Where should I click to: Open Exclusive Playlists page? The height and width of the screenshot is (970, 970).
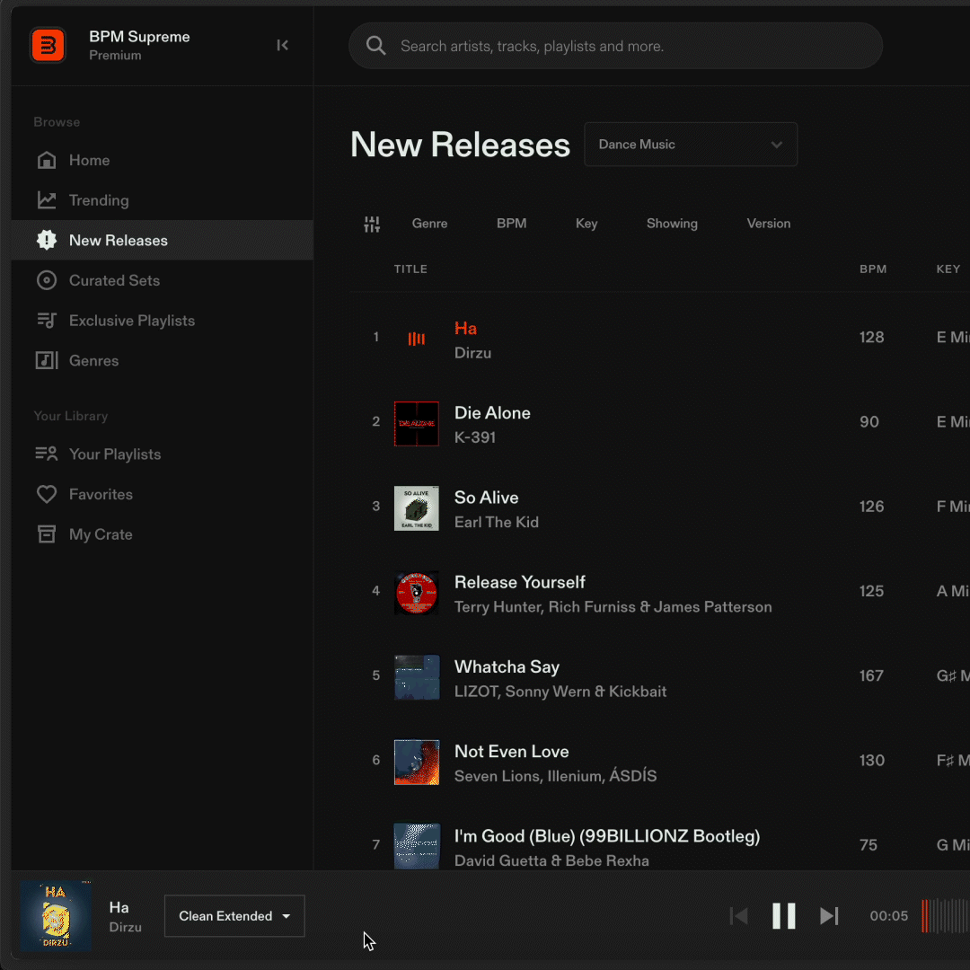coord(162,321)
